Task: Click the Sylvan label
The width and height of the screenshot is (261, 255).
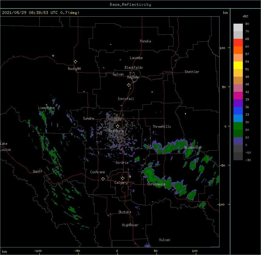Action: point(118,74)
